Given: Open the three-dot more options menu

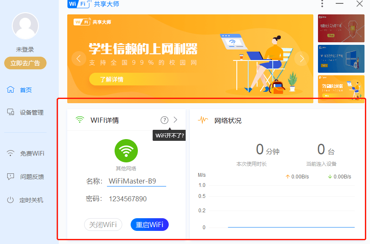Looking at the screenshot, I should [322, 3].
